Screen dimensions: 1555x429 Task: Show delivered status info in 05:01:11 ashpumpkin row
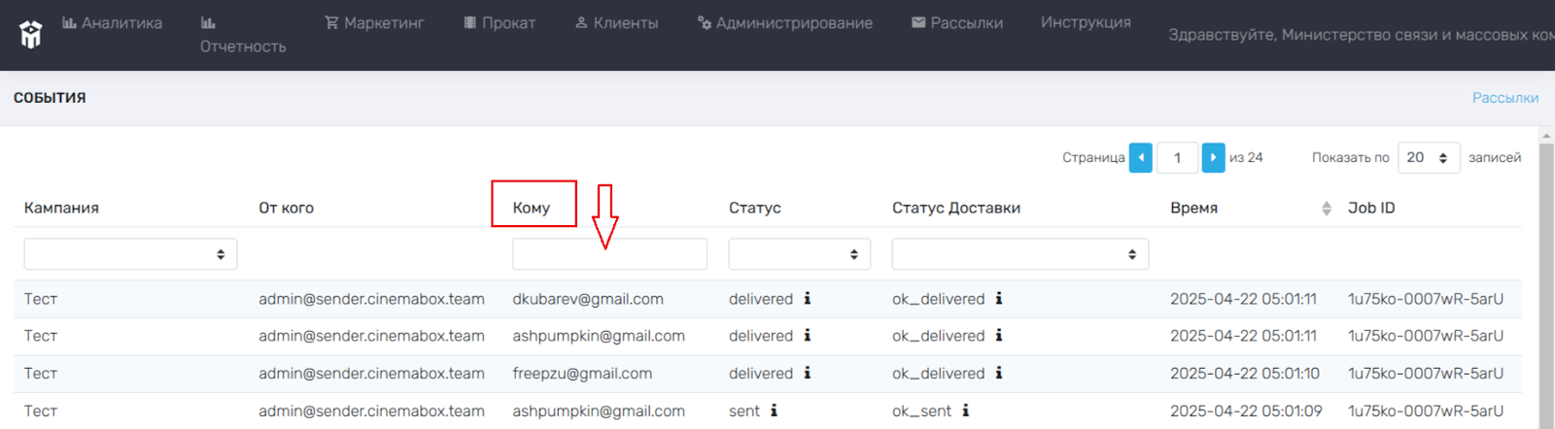click(x=808, y=336)
